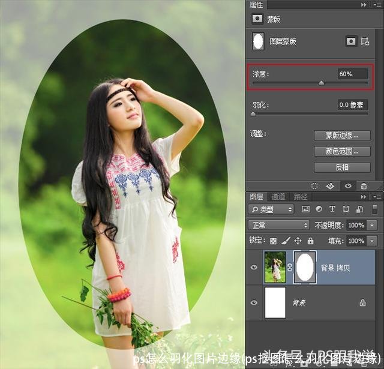Viewport: 384px width, 369px height.
Task: Click the lock image pixels brush icon
Action: click(286, 241)
